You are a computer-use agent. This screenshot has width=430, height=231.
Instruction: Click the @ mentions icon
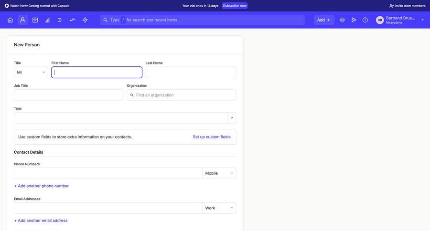(x=342, y=20)
